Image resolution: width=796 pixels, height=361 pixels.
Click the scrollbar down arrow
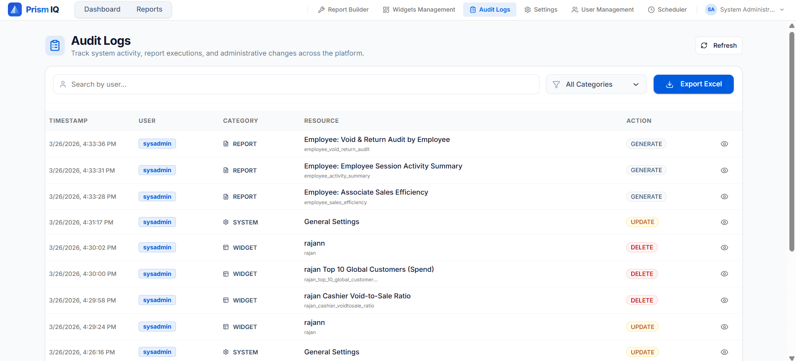pos(791,358)
